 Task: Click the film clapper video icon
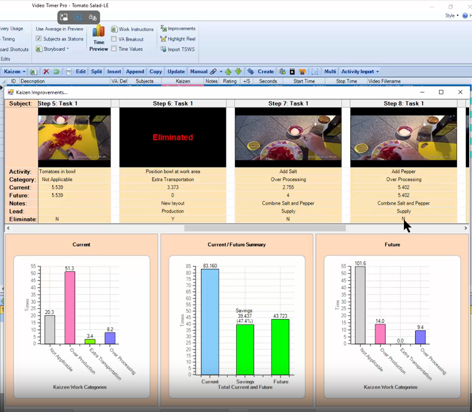click(292, 72)
